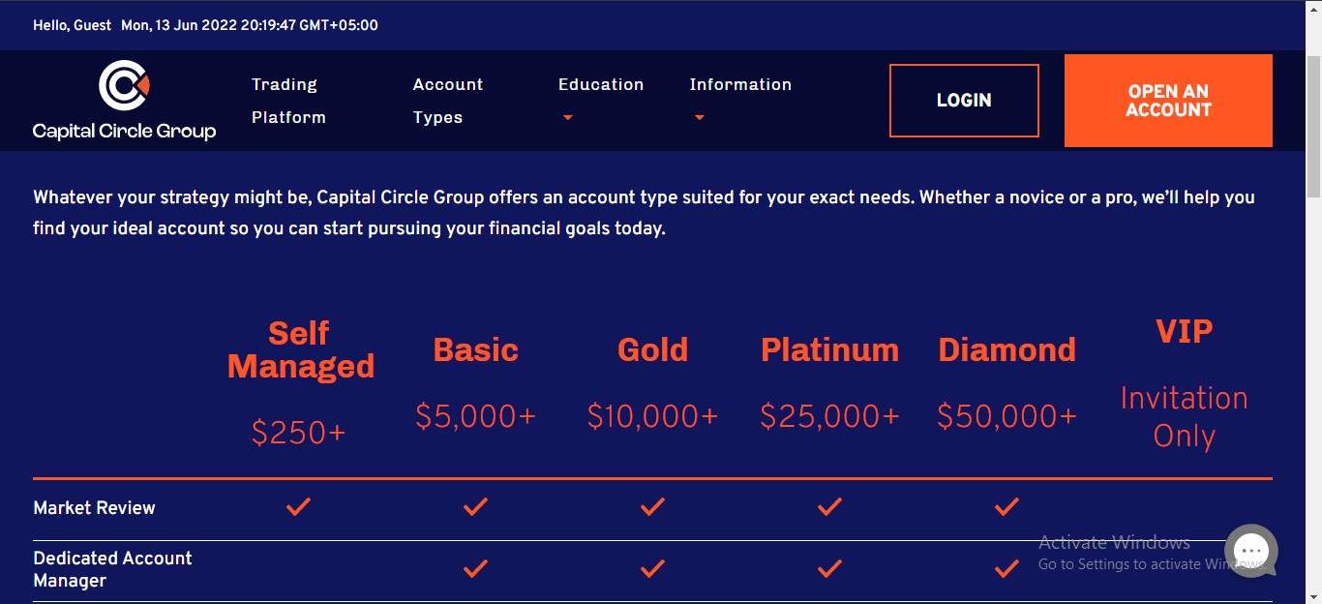The width and height of the screenshot is (1322, 604).
Task: Click Market Review checkmark under Gold
Action: tap(652, 506)
